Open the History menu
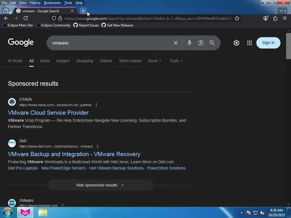The image size is (291, 218). click(x=35, y=3)
